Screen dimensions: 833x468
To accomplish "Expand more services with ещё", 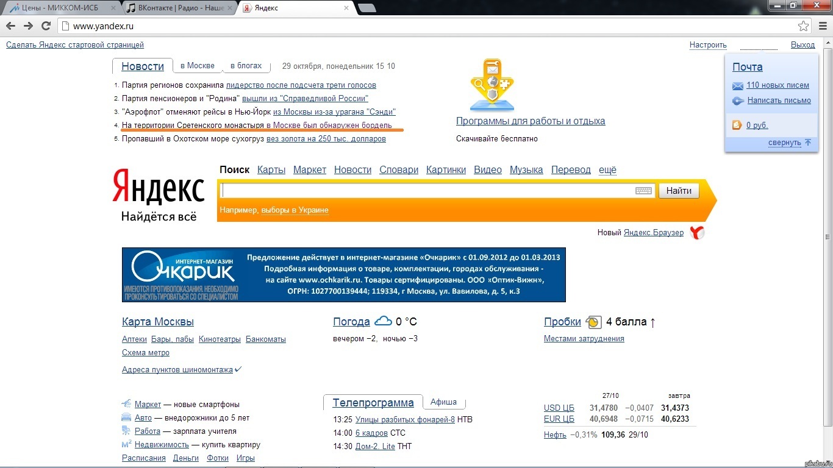I will click(607, 170).
